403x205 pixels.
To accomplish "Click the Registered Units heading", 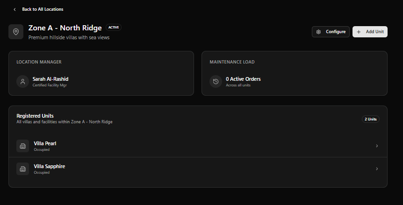I will (35, 116).
